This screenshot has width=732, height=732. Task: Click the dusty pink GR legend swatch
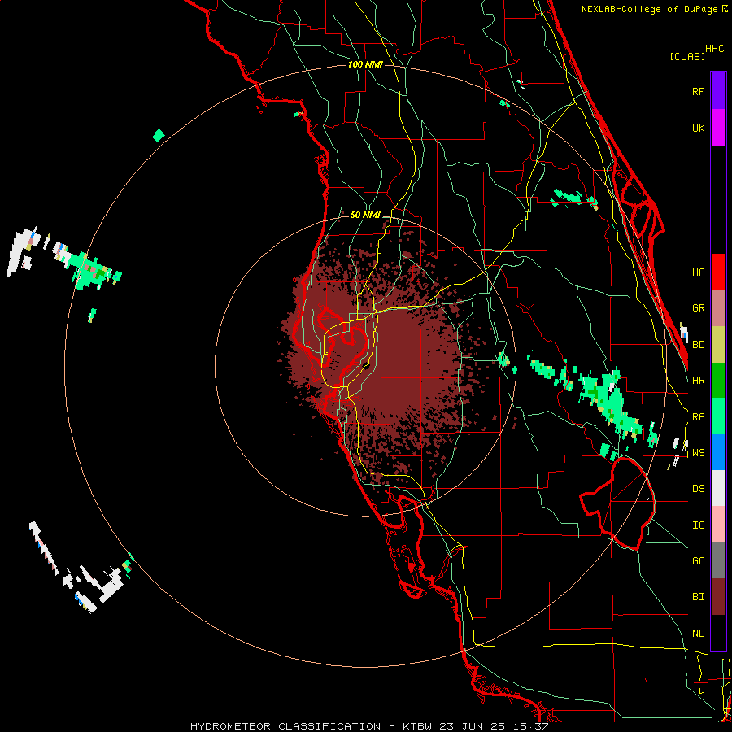718,308
